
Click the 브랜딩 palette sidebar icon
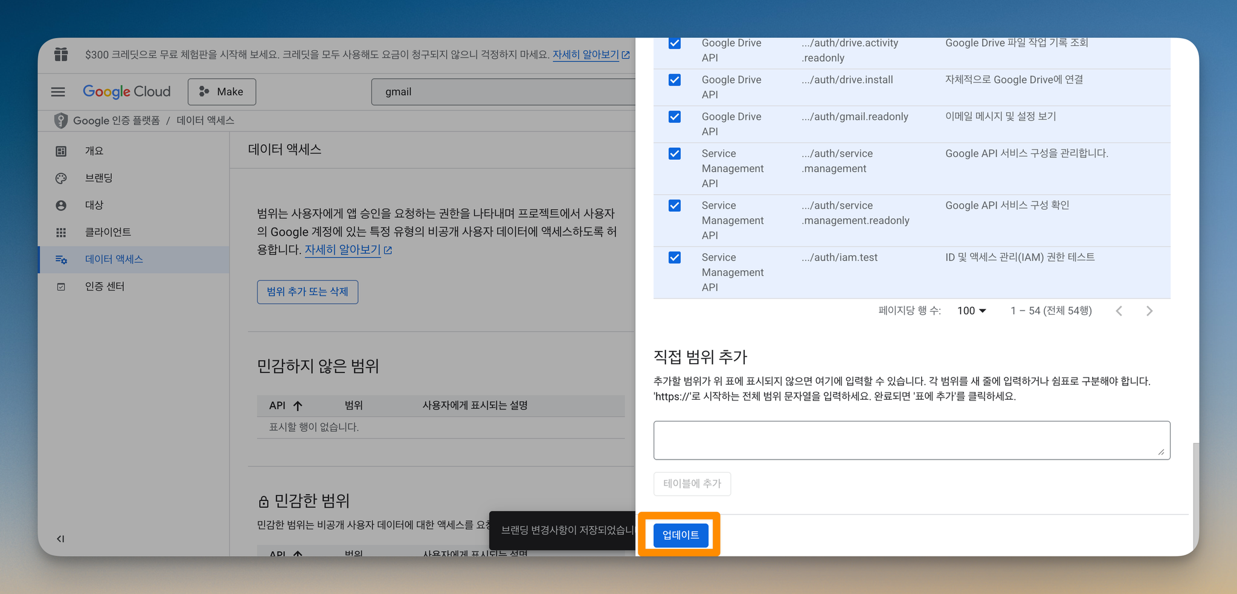click(61, 178)
